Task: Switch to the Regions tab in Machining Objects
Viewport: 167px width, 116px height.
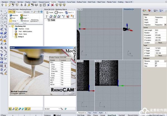Action: coord(59,12)
